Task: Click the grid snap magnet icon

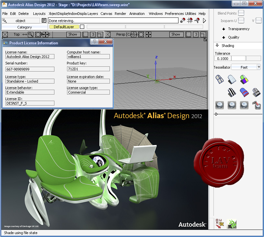Action: (x=190, y=20)
